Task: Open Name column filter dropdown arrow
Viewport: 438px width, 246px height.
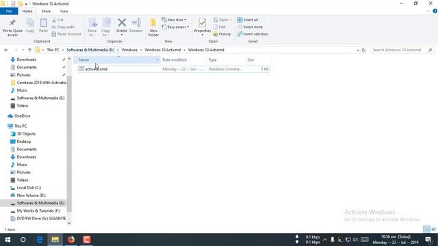Action: tap(157, 59)
